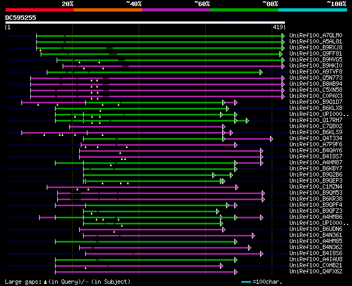Click the white DC595255 query sequence bar
The width and height of the screenshot is (352, 286).
coord(145,23)
